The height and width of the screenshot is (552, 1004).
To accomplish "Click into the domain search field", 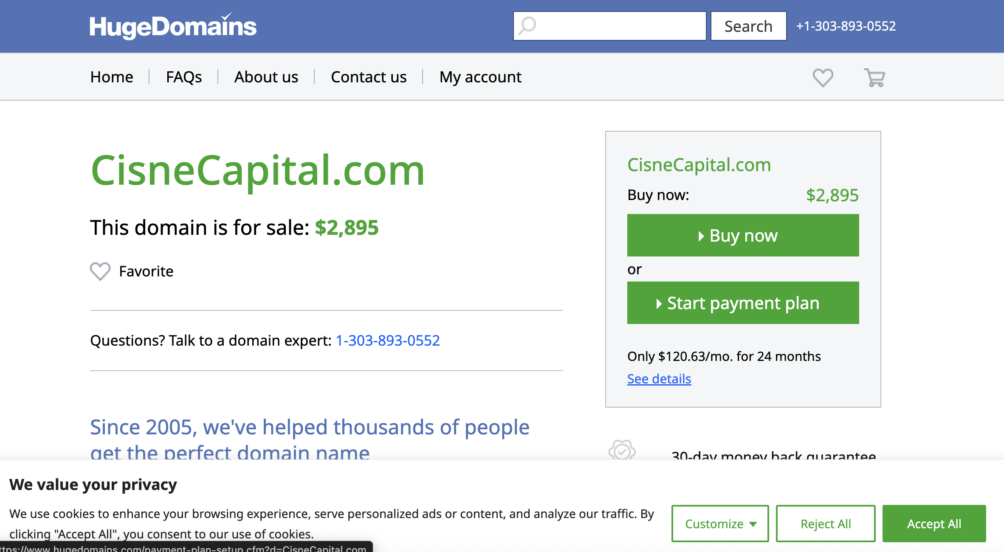I will tap(609, 26).
